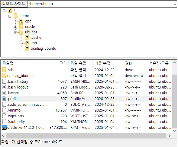The width and height of the screenshot is (178, 147).
Task: Expand the oracle folder tree node
Action: tap(15, 27)
